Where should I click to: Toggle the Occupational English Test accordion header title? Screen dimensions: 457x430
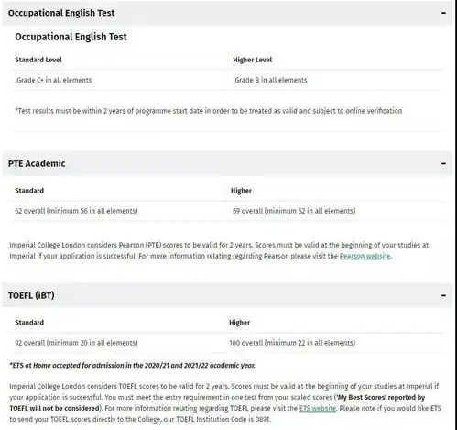61,13
